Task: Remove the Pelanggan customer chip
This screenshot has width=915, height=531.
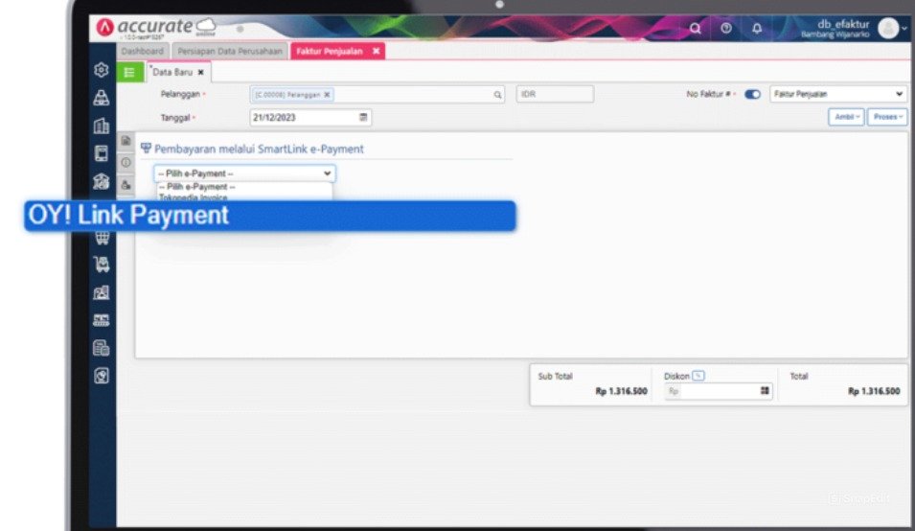Action: tap(327, 95)
